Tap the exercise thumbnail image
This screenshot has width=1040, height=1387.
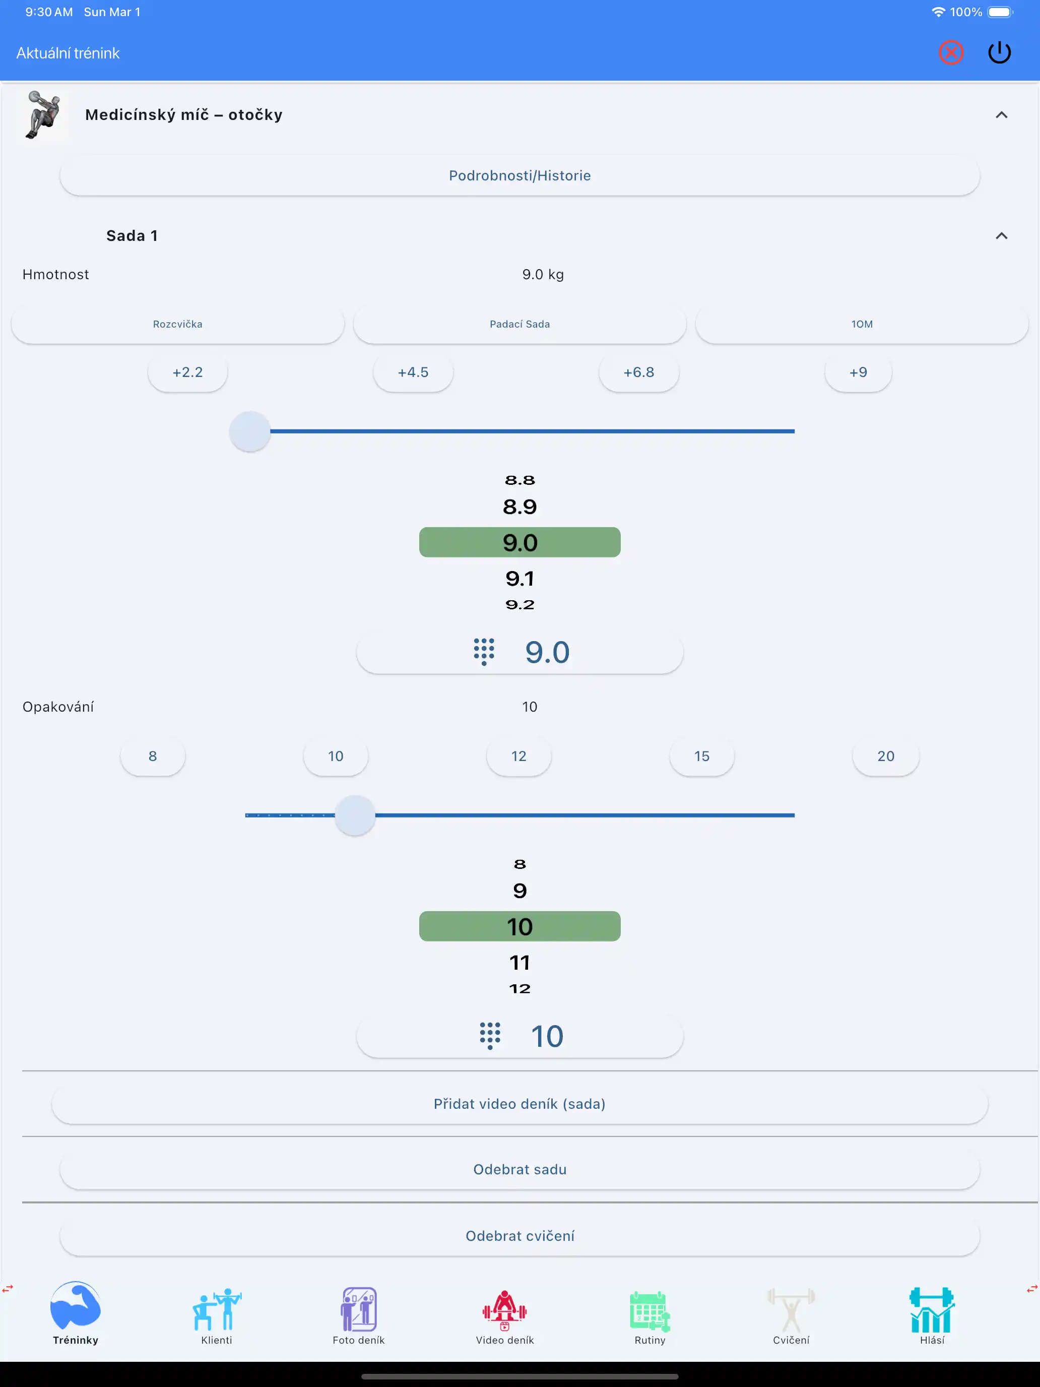43,115
